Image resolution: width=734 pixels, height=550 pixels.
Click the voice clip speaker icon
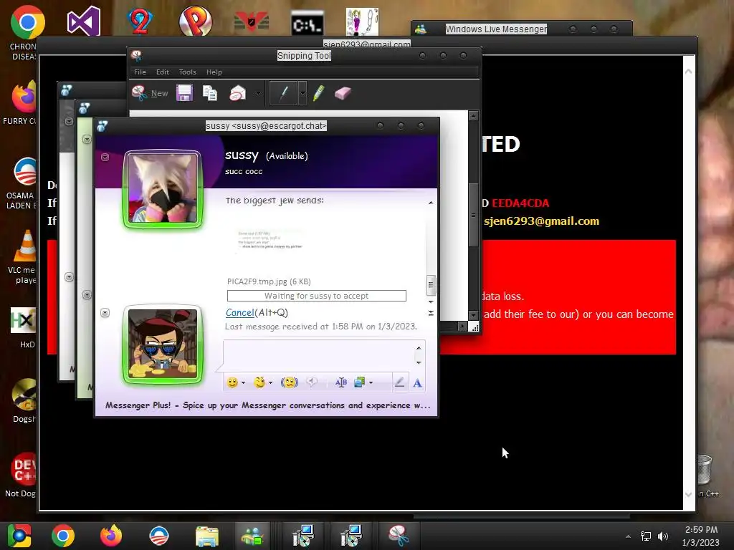[x=311, y=382]
